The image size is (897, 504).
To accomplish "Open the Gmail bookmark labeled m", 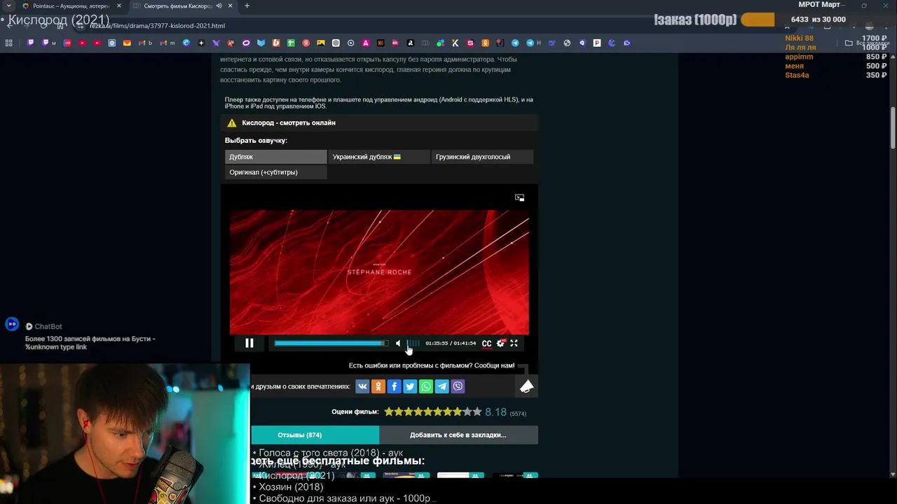I will (x=168, y=43).
